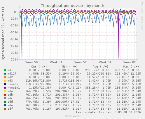Viewport: 145px width, 119px height.
Task: Click the sdf device label
Action: 10,109
